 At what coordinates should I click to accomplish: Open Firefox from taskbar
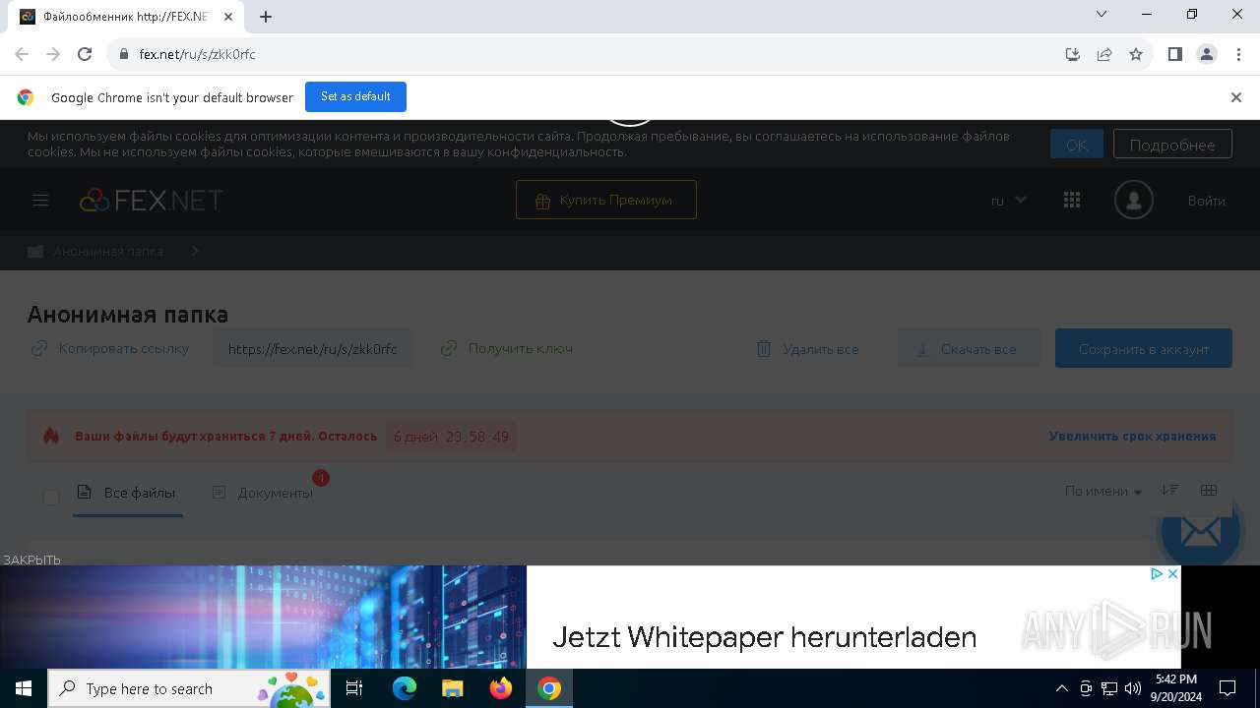(501, 688)
